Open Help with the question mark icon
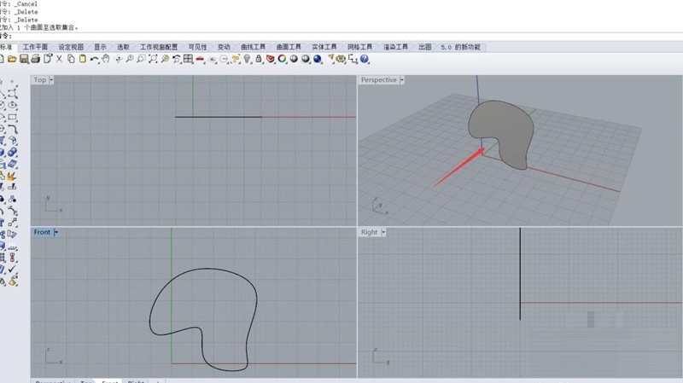The height and width of the screenshot is (383, 683). click(365, 59)
